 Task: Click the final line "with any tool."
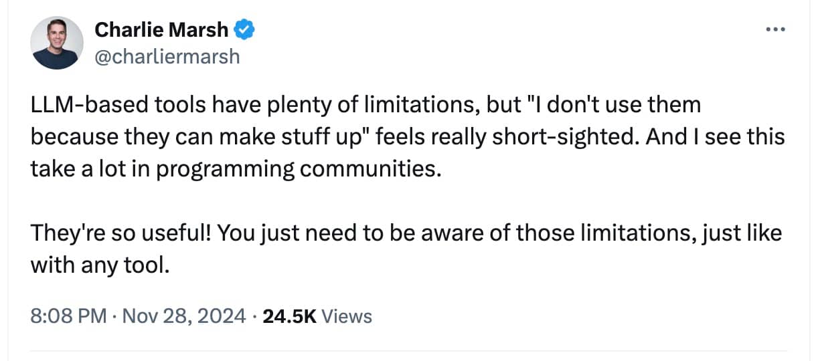tap(97, 266)
